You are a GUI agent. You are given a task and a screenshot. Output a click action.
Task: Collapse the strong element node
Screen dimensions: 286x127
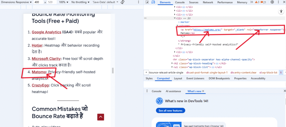point(177,26)
